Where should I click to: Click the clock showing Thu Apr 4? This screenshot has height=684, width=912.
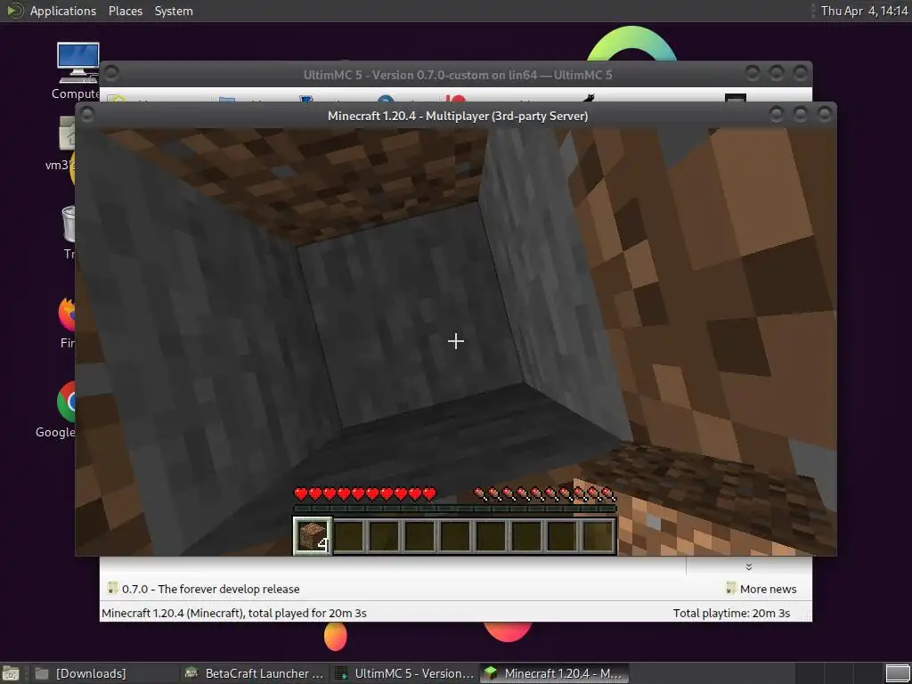864,11
